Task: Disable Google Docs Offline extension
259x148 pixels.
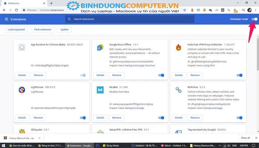Action: click(x=161, y=75)
